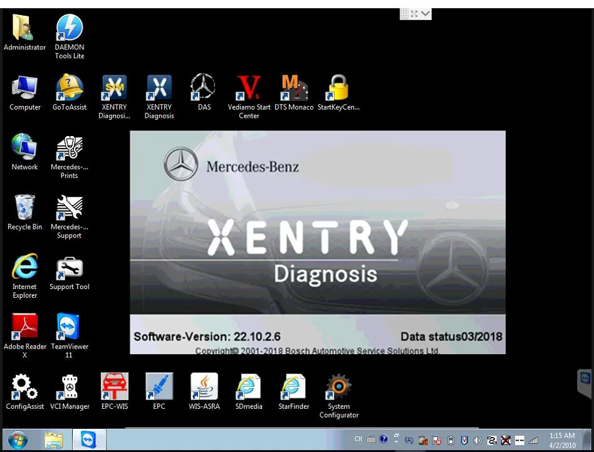The image size is (594, 452).
Task: Launch XENTRY Diagnosis SIM shortcut
Action: 114,97
